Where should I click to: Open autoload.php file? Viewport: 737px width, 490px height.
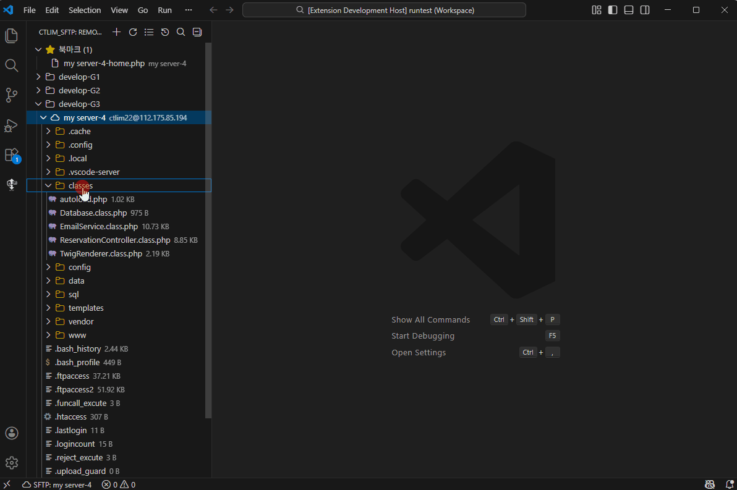tap(119, 199)
